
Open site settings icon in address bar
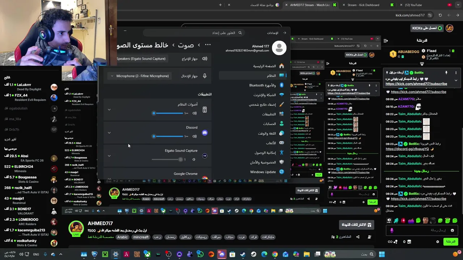(430, 15)
